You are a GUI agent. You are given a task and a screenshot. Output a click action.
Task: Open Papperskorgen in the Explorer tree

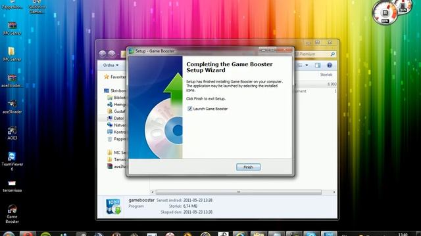pyautogui.click(x=116, y=139)
